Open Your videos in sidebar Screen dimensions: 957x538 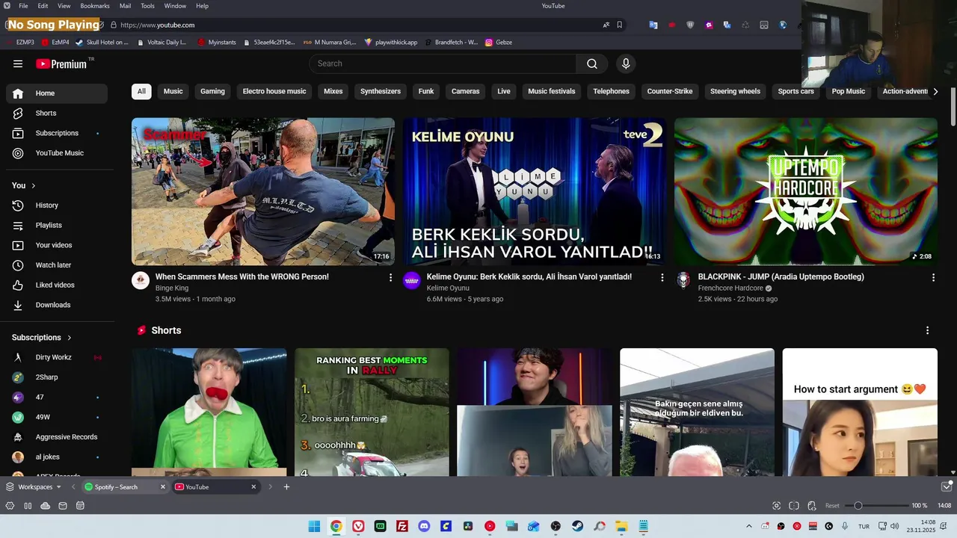click(x=57, y=245)
